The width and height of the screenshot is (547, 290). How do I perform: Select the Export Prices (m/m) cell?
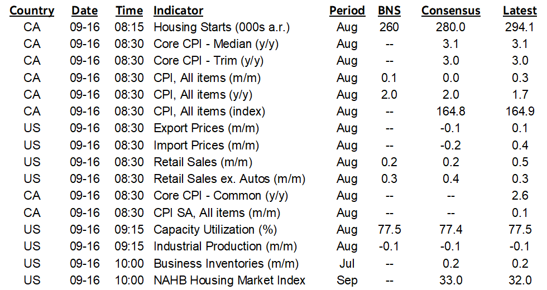click(x=207, y=128)
